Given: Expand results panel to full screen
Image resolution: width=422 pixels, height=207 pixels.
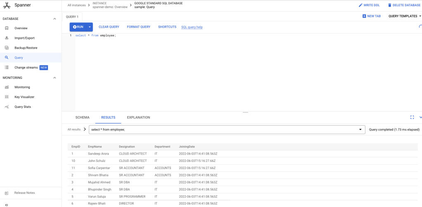Looking at the screenshot, I should pyautogui.click(x=412, y=117).
